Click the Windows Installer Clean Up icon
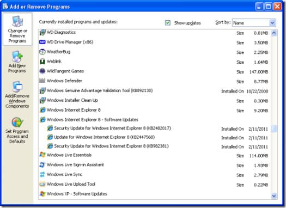 (x=42, y=100)
